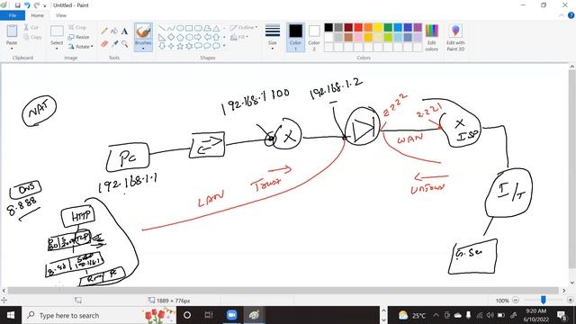Choose the Line shape
This screenshot has height=324, width=576.
(x=162, y=28)
